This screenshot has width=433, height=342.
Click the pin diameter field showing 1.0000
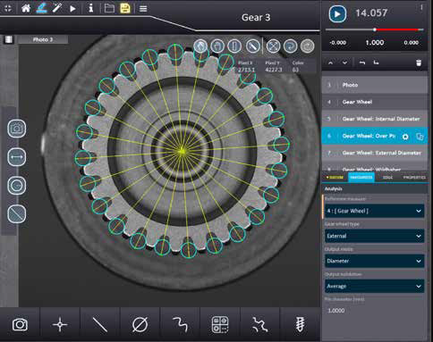pos(374,311)
